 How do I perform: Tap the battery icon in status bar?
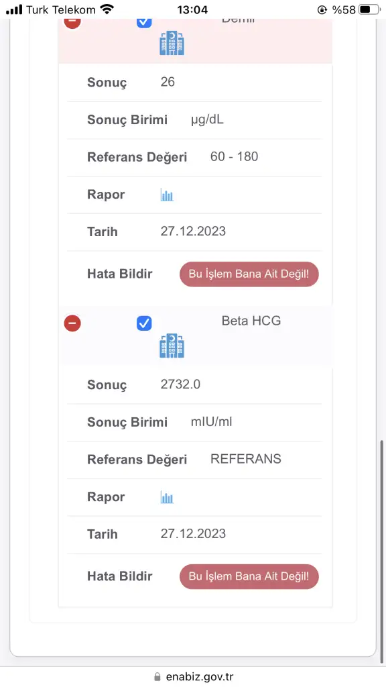coord(370,9)
